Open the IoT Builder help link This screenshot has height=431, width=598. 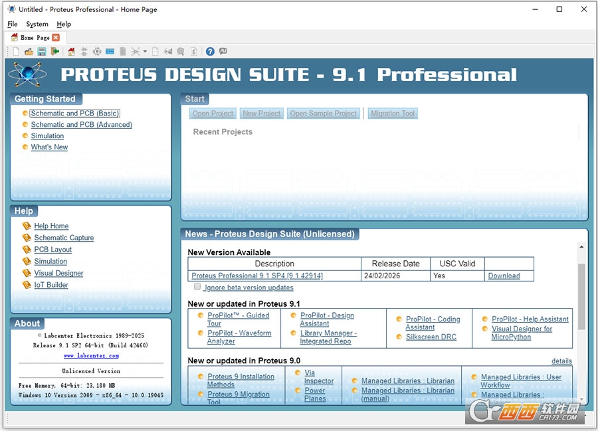point(51,285)
